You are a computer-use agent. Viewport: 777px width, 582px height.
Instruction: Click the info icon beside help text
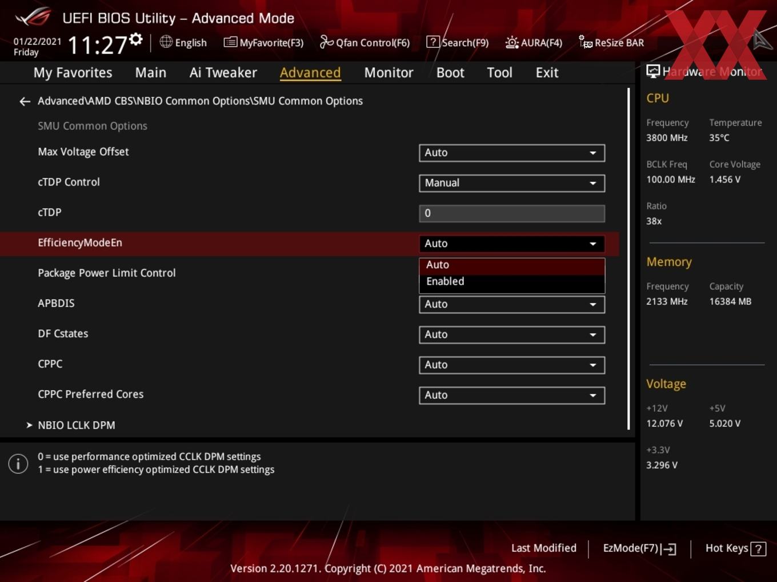[x=18, y=463]
